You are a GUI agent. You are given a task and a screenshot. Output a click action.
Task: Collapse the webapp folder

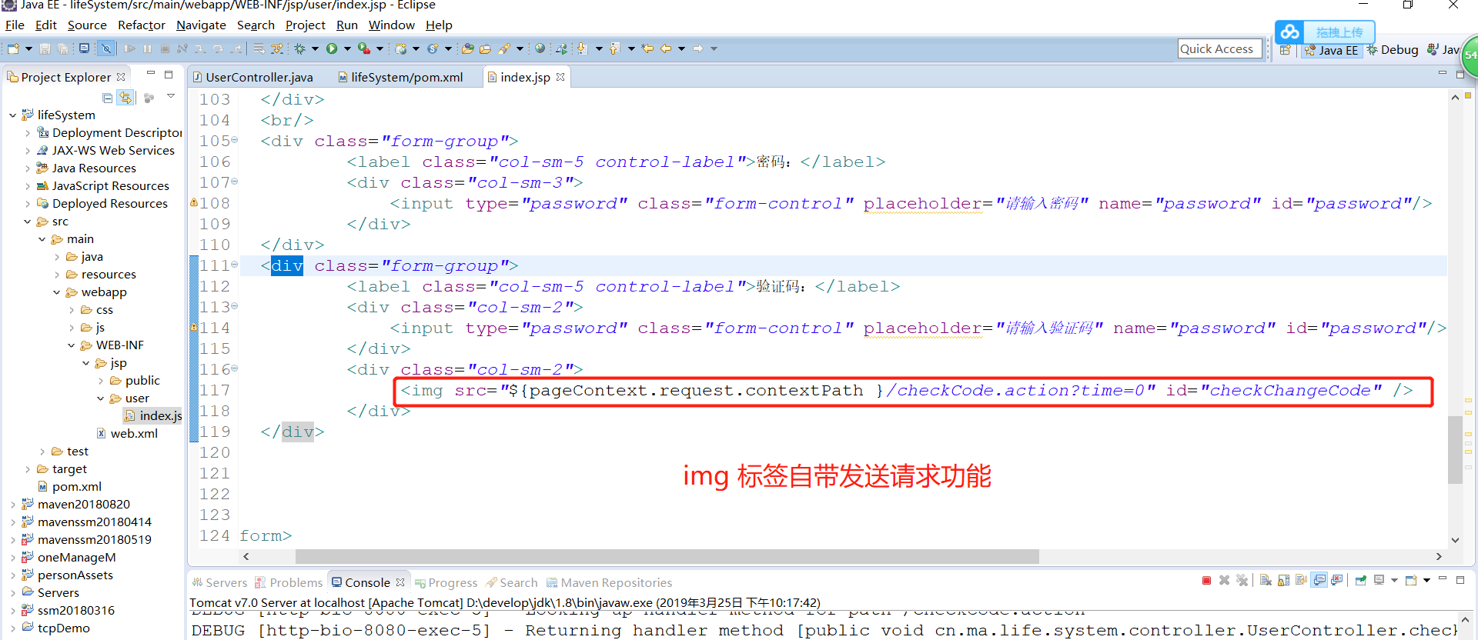pyautogui.click(x=56, y=292)
